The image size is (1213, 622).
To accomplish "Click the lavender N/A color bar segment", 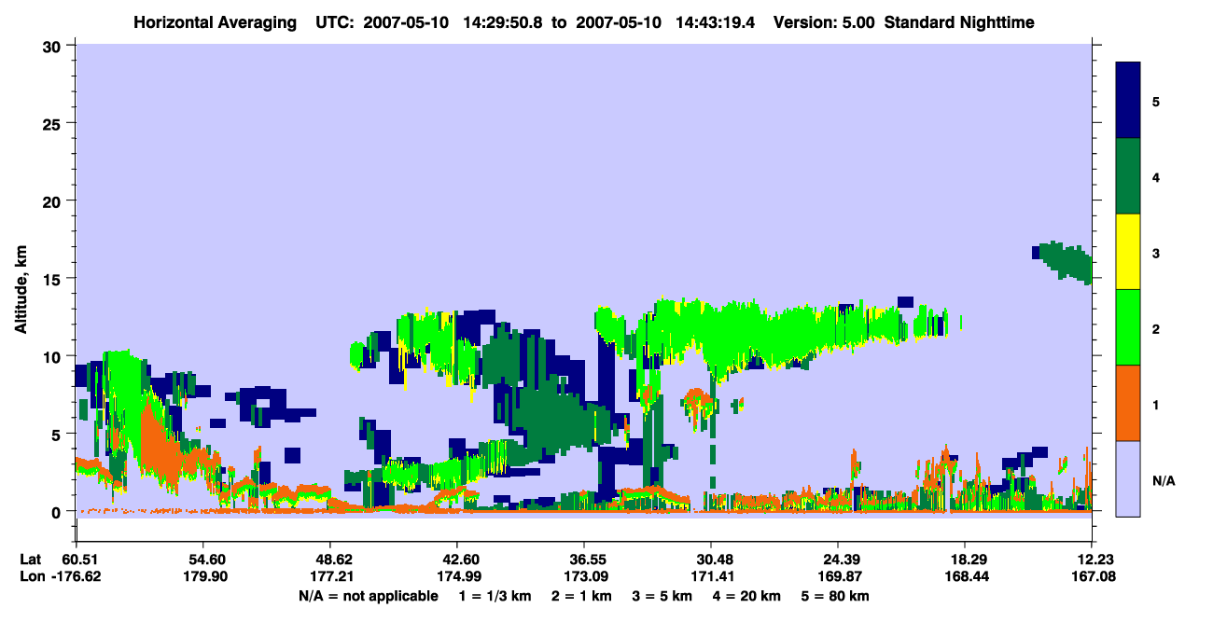I will [1128, 478].
